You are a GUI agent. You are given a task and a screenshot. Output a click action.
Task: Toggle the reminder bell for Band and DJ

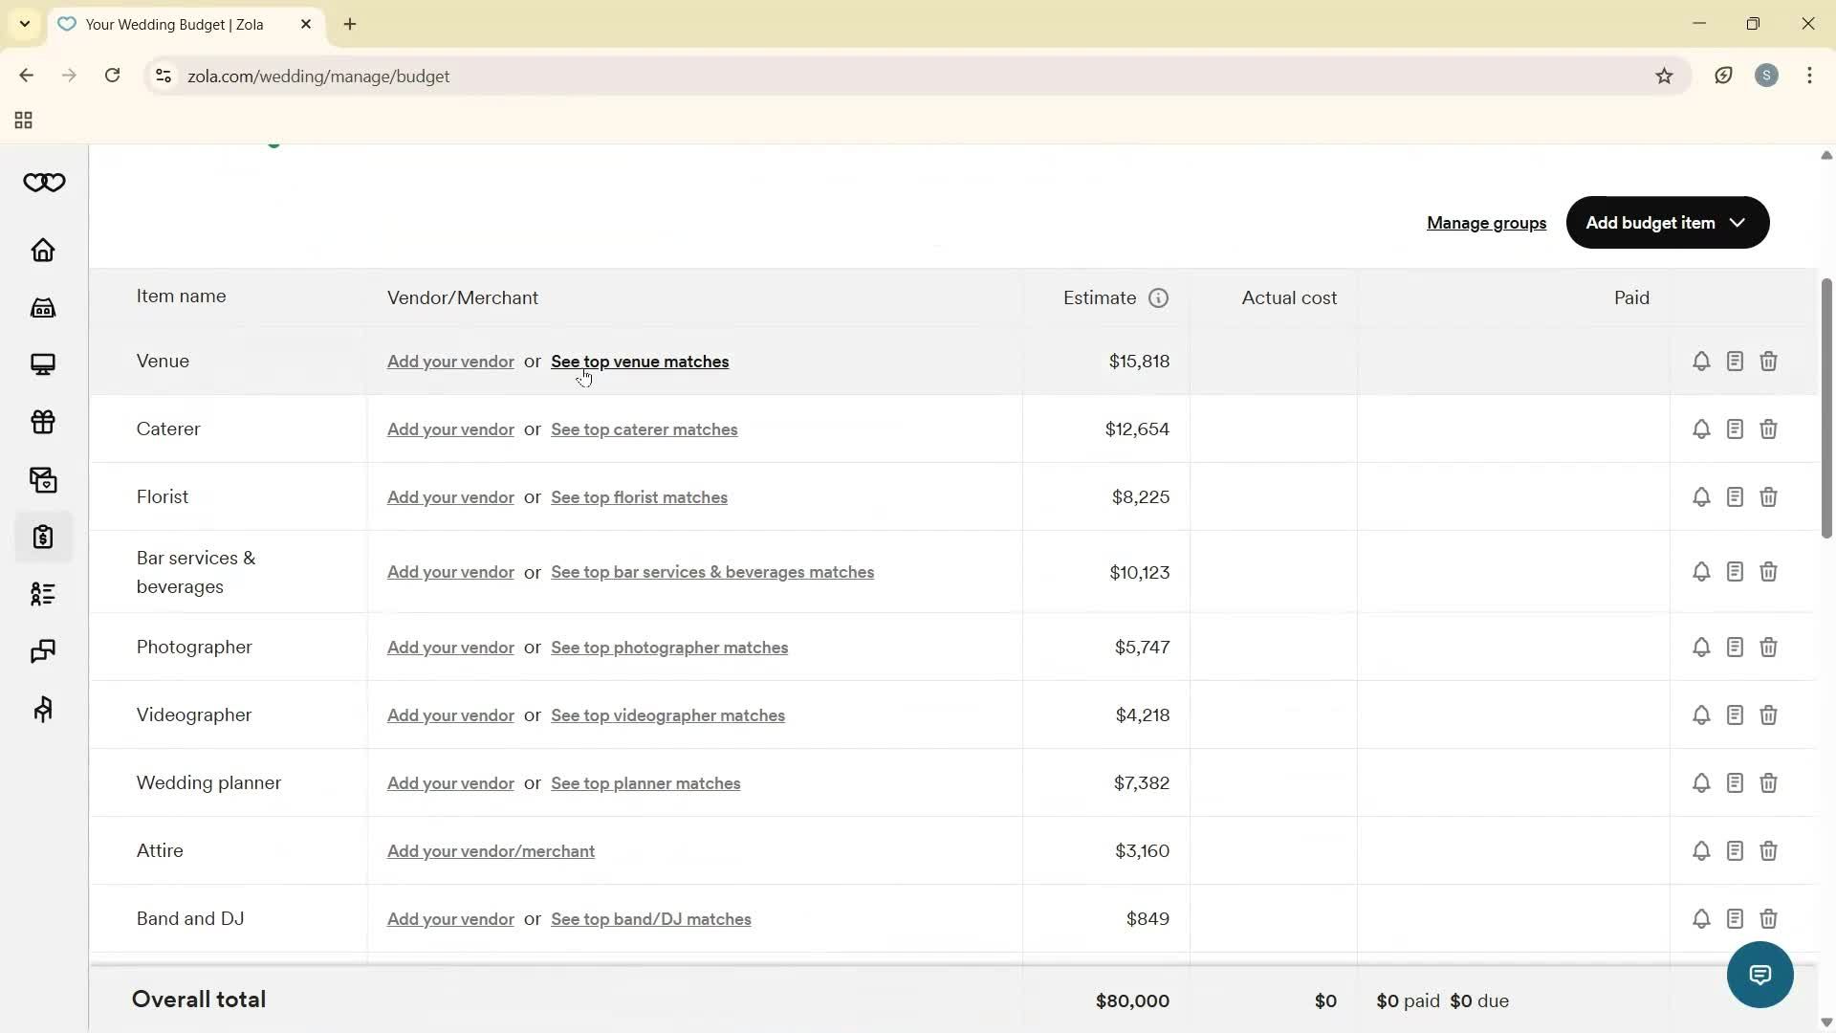click(x=1700, y=918)
